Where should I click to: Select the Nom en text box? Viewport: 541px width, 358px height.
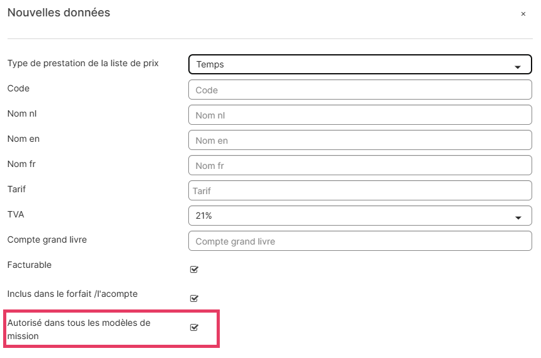[x=360, y=141]
